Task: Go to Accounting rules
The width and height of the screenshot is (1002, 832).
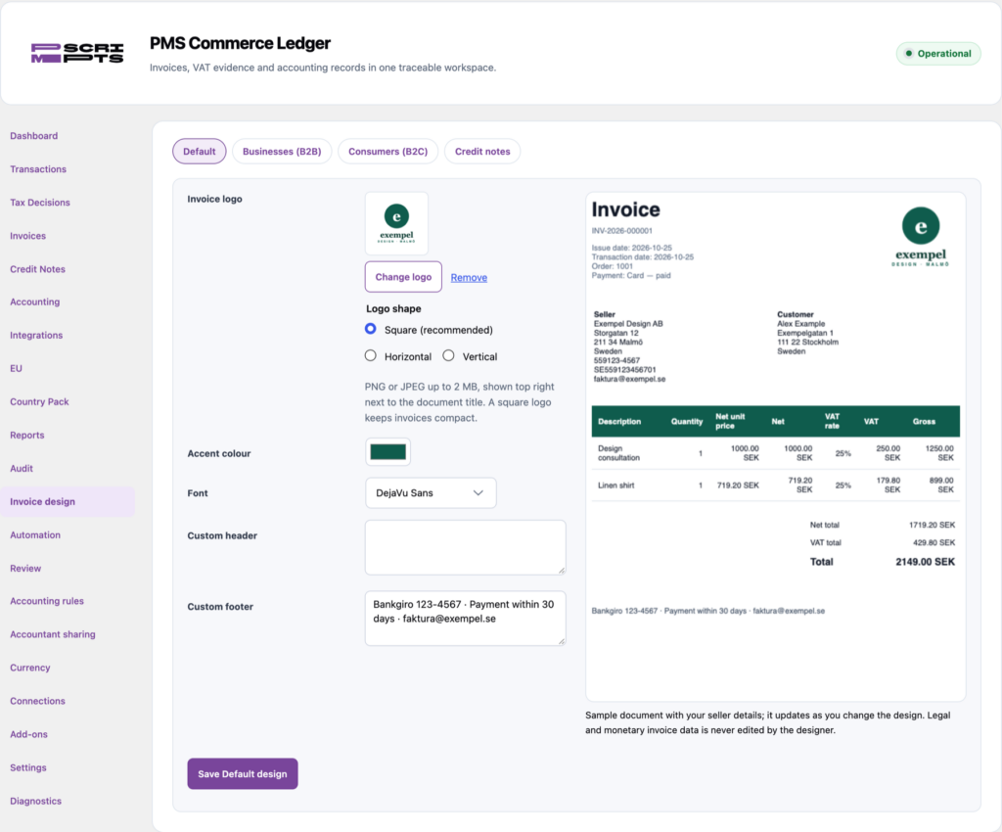Action: click(47, 601)
